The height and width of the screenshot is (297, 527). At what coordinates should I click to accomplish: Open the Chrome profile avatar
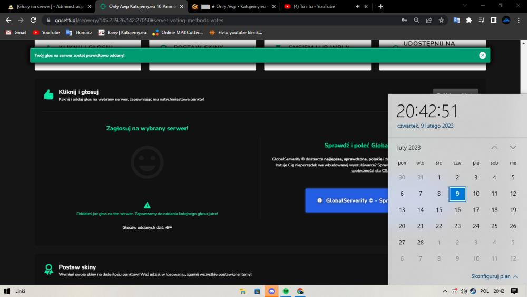506,20
